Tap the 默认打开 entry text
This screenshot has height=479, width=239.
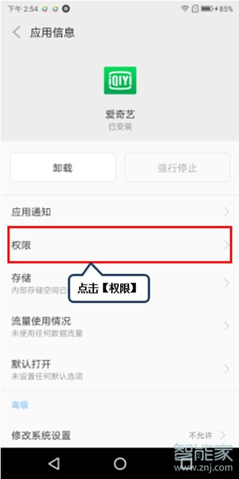(31, 364)
